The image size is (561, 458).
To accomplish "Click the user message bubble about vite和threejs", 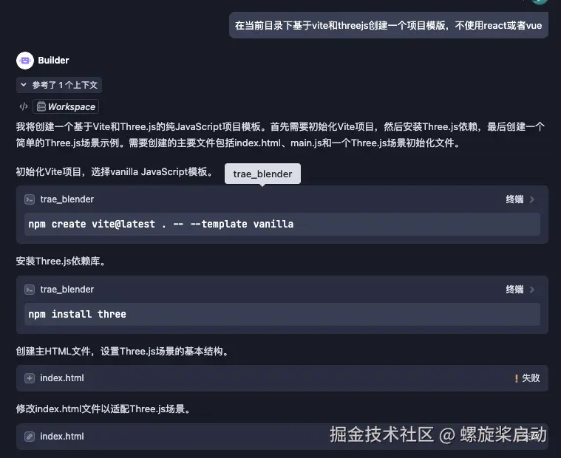I will pyautogui.click(x=389, y=25).
